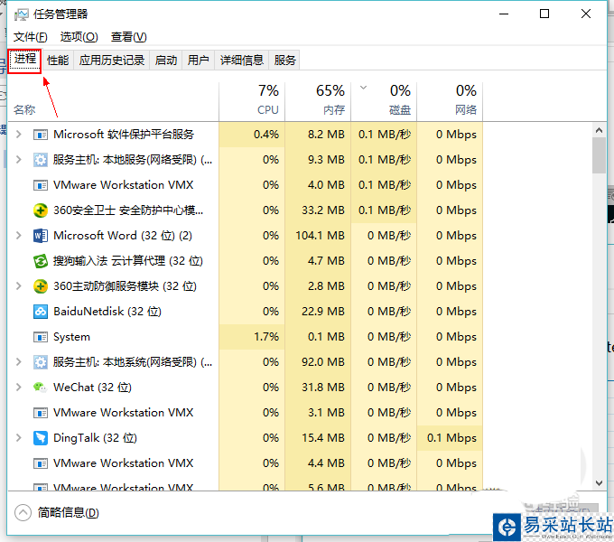The width and height of the screenshot is (614, 542).
Task: Expand the DingTalk (32 位) group
Action: point(18,437)
